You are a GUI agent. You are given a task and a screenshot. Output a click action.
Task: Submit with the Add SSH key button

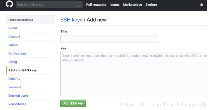[73, 103]
